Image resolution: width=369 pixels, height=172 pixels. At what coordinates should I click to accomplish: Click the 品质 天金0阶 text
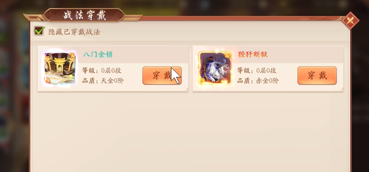point(103,81)
